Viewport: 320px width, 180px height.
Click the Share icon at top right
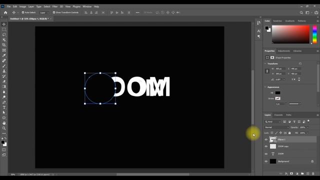(x=316, y=12)
